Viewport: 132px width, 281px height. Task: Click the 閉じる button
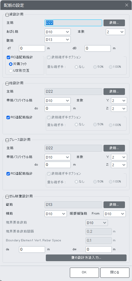(115, 273)
